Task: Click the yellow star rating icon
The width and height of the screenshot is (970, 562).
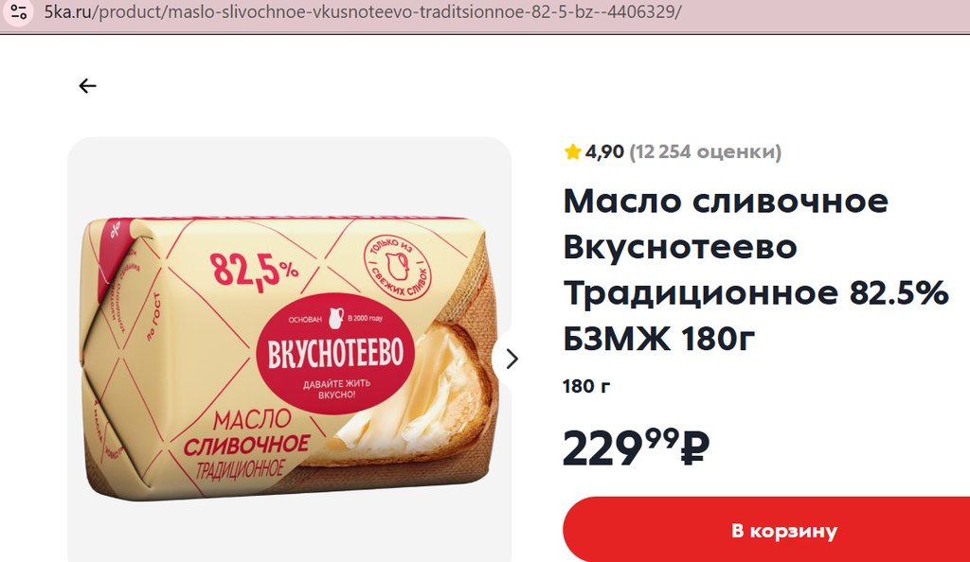Action: tap(572, 152)
